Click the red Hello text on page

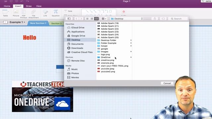[29, 37]
